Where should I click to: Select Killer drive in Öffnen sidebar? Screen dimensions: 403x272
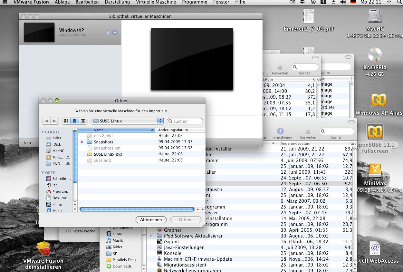[56, 138]
